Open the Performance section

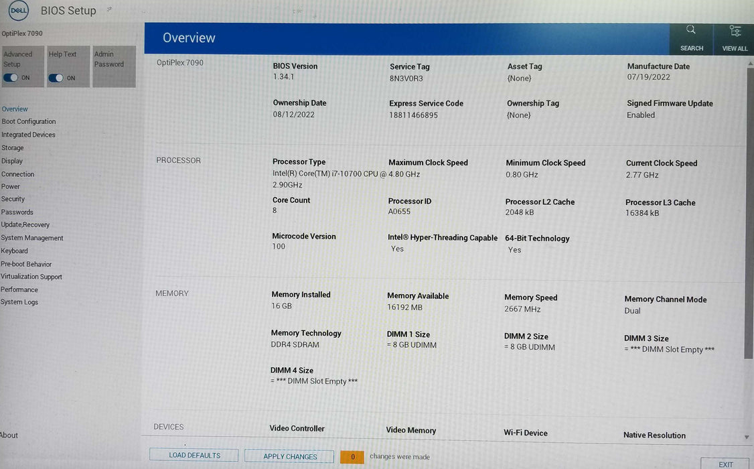[x=19, y=289]
